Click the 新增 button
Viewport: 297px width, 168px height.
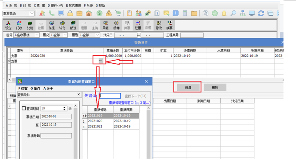click(188, 88)
